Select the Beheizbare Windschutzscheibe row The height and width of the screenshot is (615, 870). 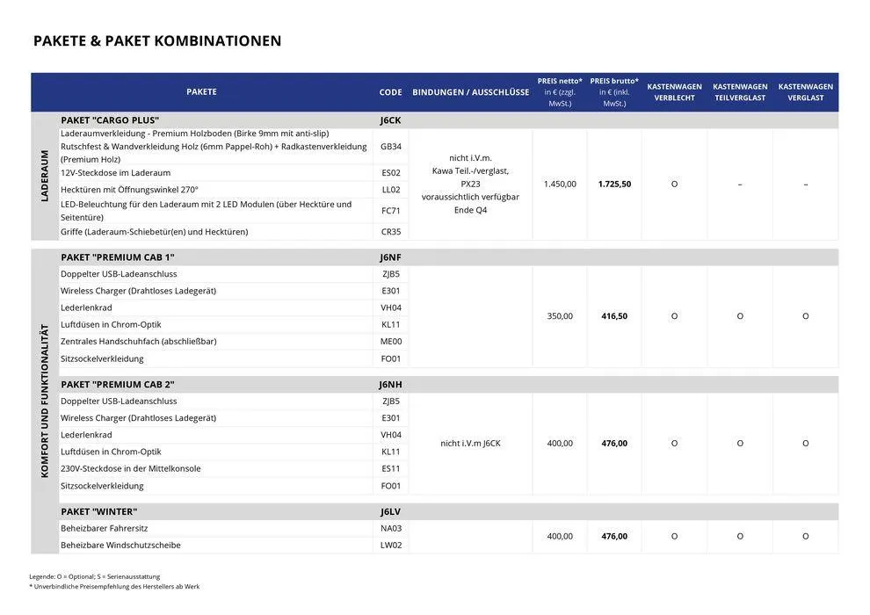click(120, 546)
